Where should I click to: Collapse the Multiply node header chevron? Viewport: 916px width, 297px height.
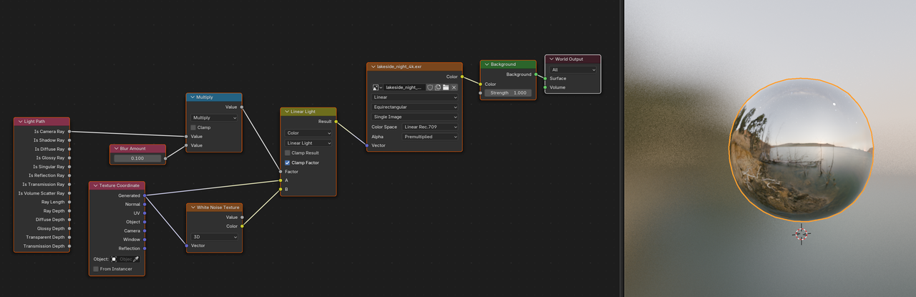pyautogui.click(x=193, y=97)
